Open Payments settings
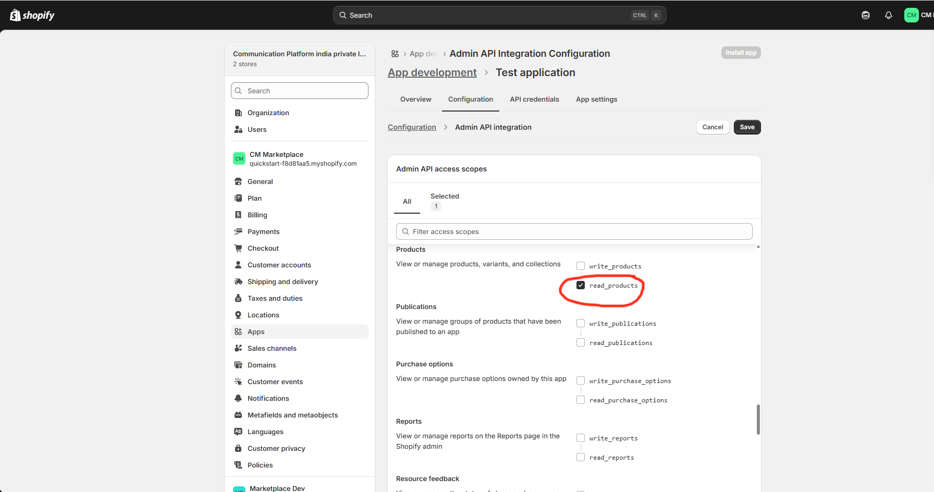This screenshot has height=492, width=934. (x=300, y=231)
